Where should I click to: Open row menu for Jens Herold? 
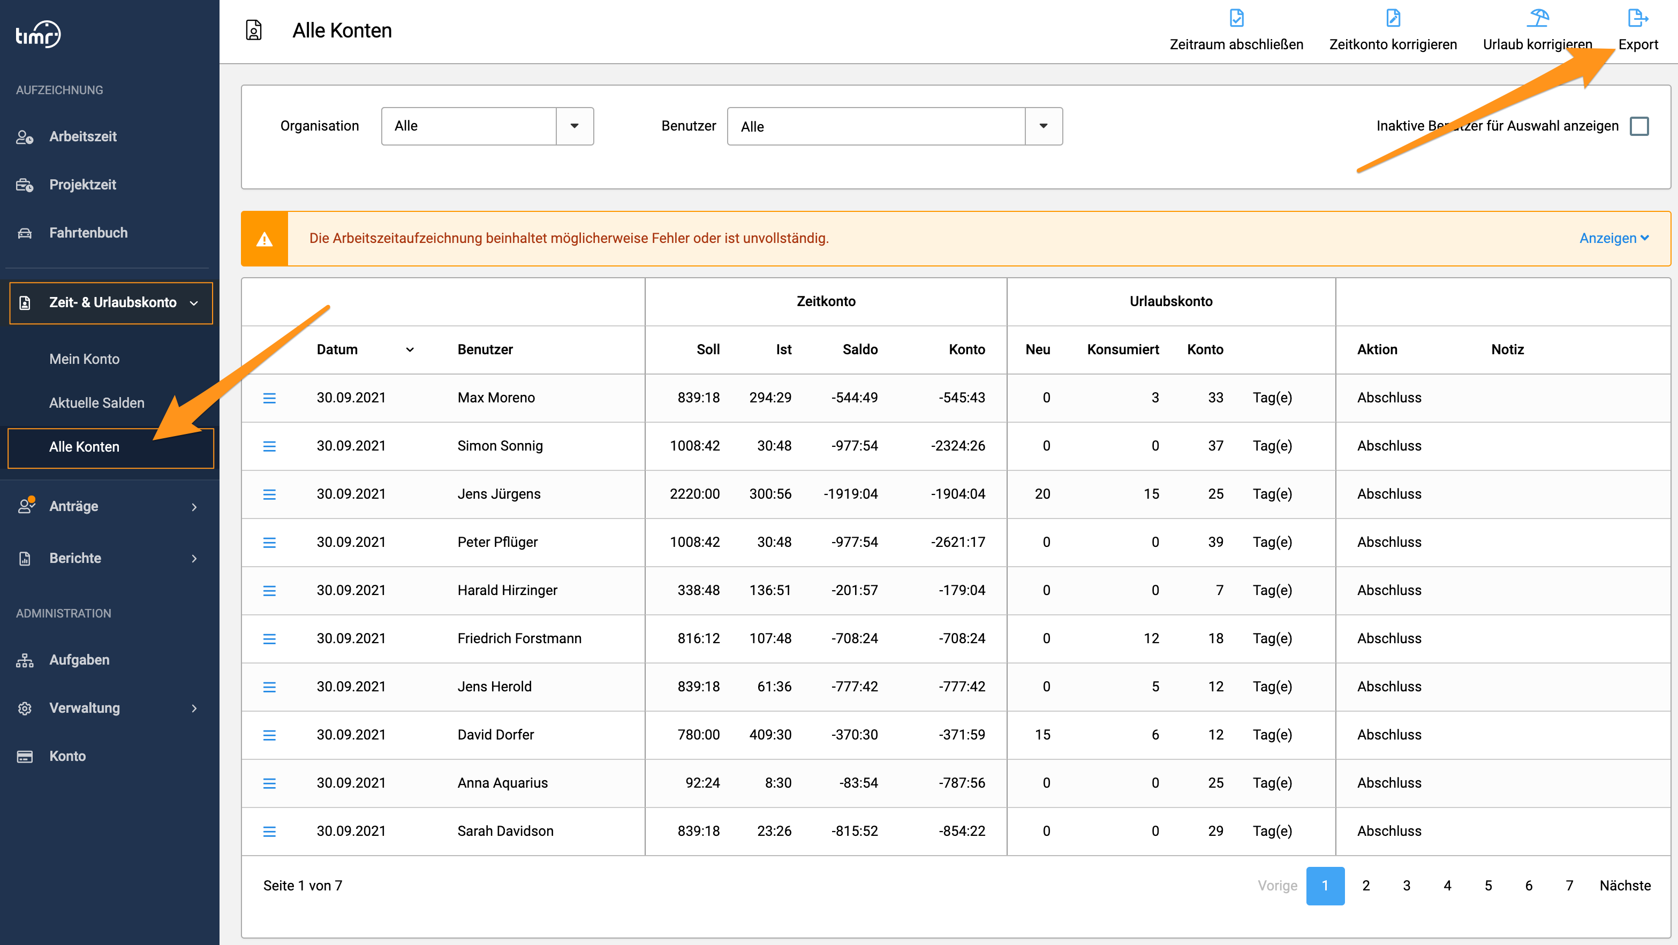(269, 687)
